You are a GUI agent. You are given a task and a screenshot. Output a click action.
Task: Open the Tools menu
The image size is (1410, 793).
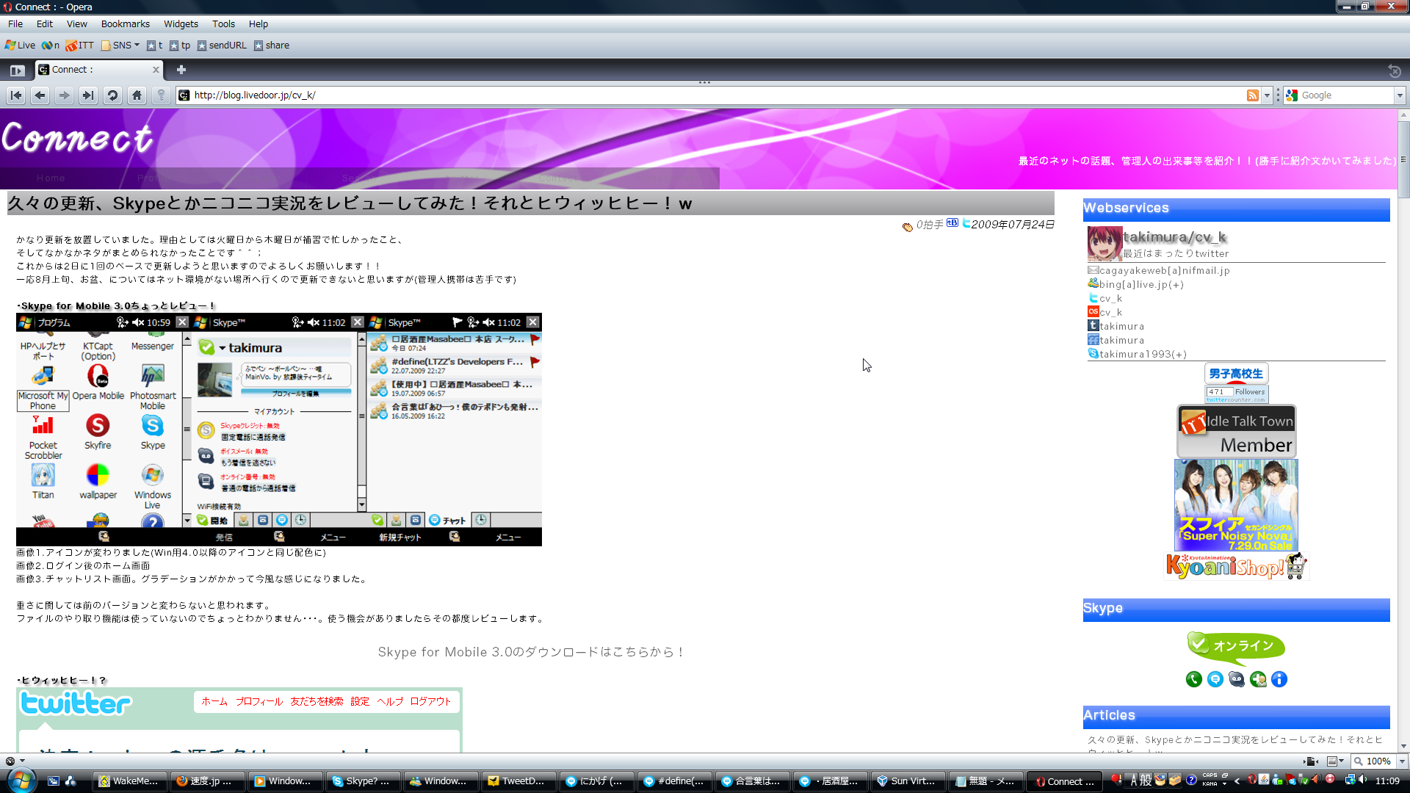click(224, 24)
